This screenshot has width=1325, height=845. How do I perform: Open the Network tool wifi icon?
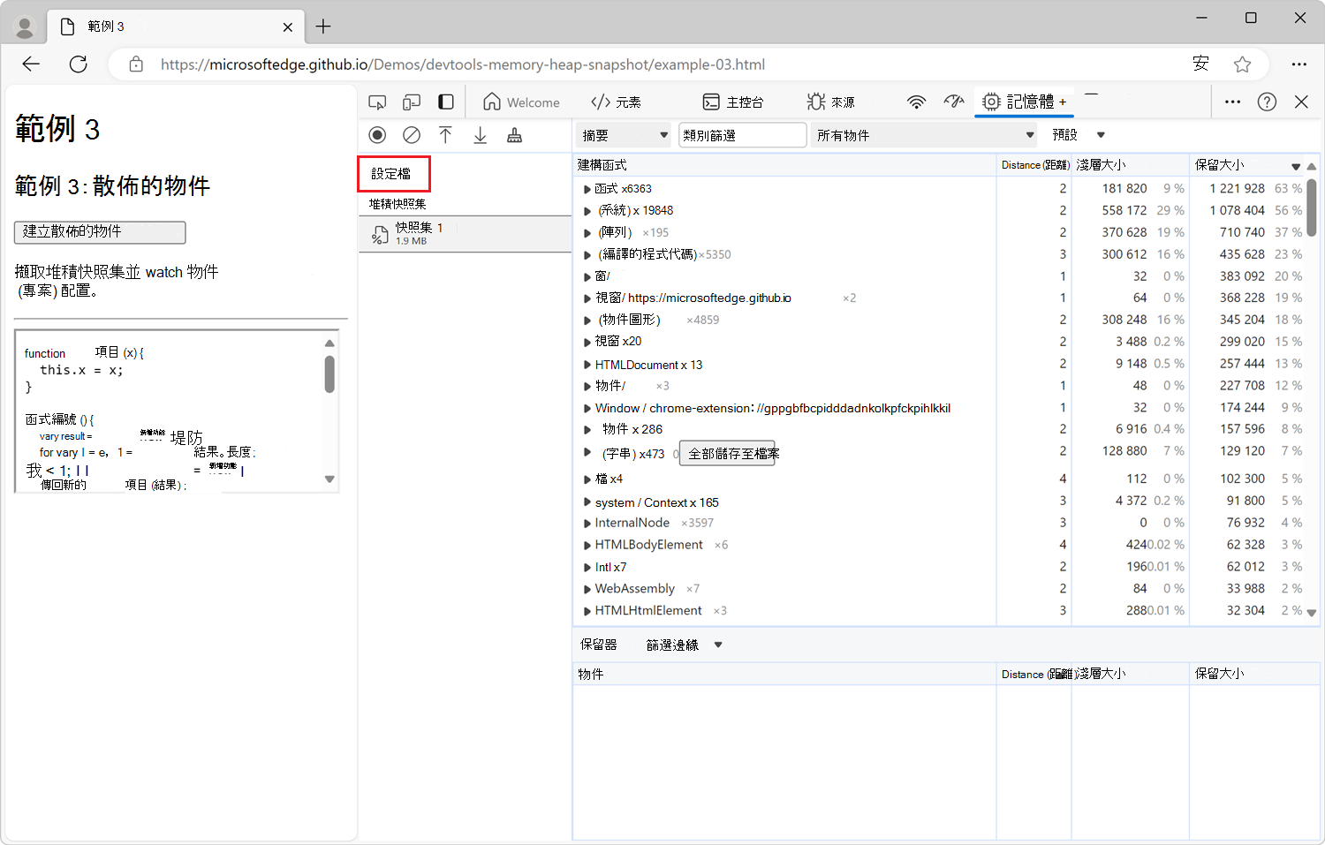(916, 102)
